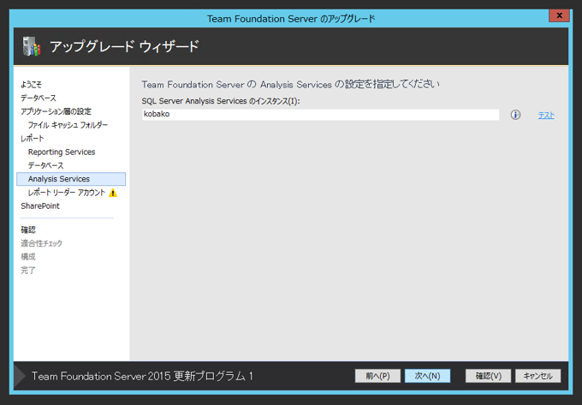Go to the SharePoint step
The width and height of the screenshot is (582, 405).
coord(40,205)
